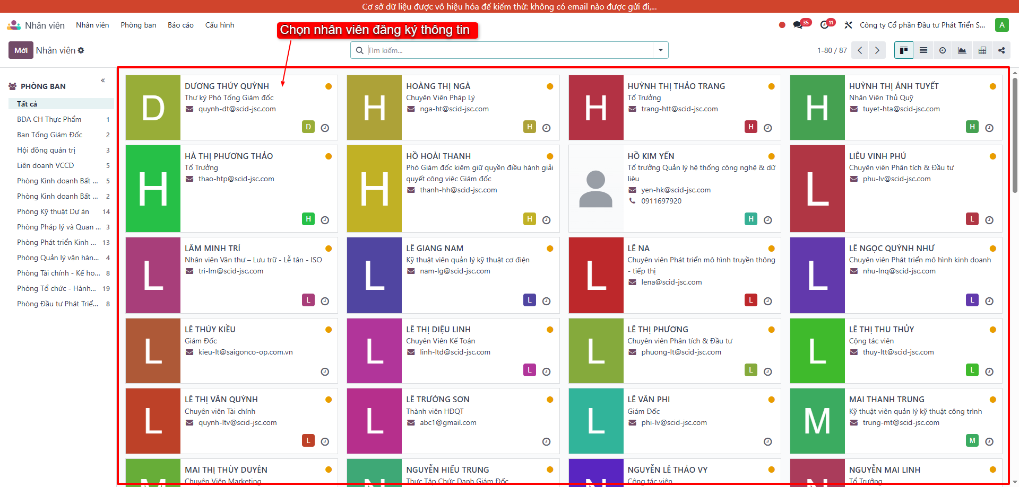Open the debug tools icon
Screen dimensions: 1019x487
(848, 25)
